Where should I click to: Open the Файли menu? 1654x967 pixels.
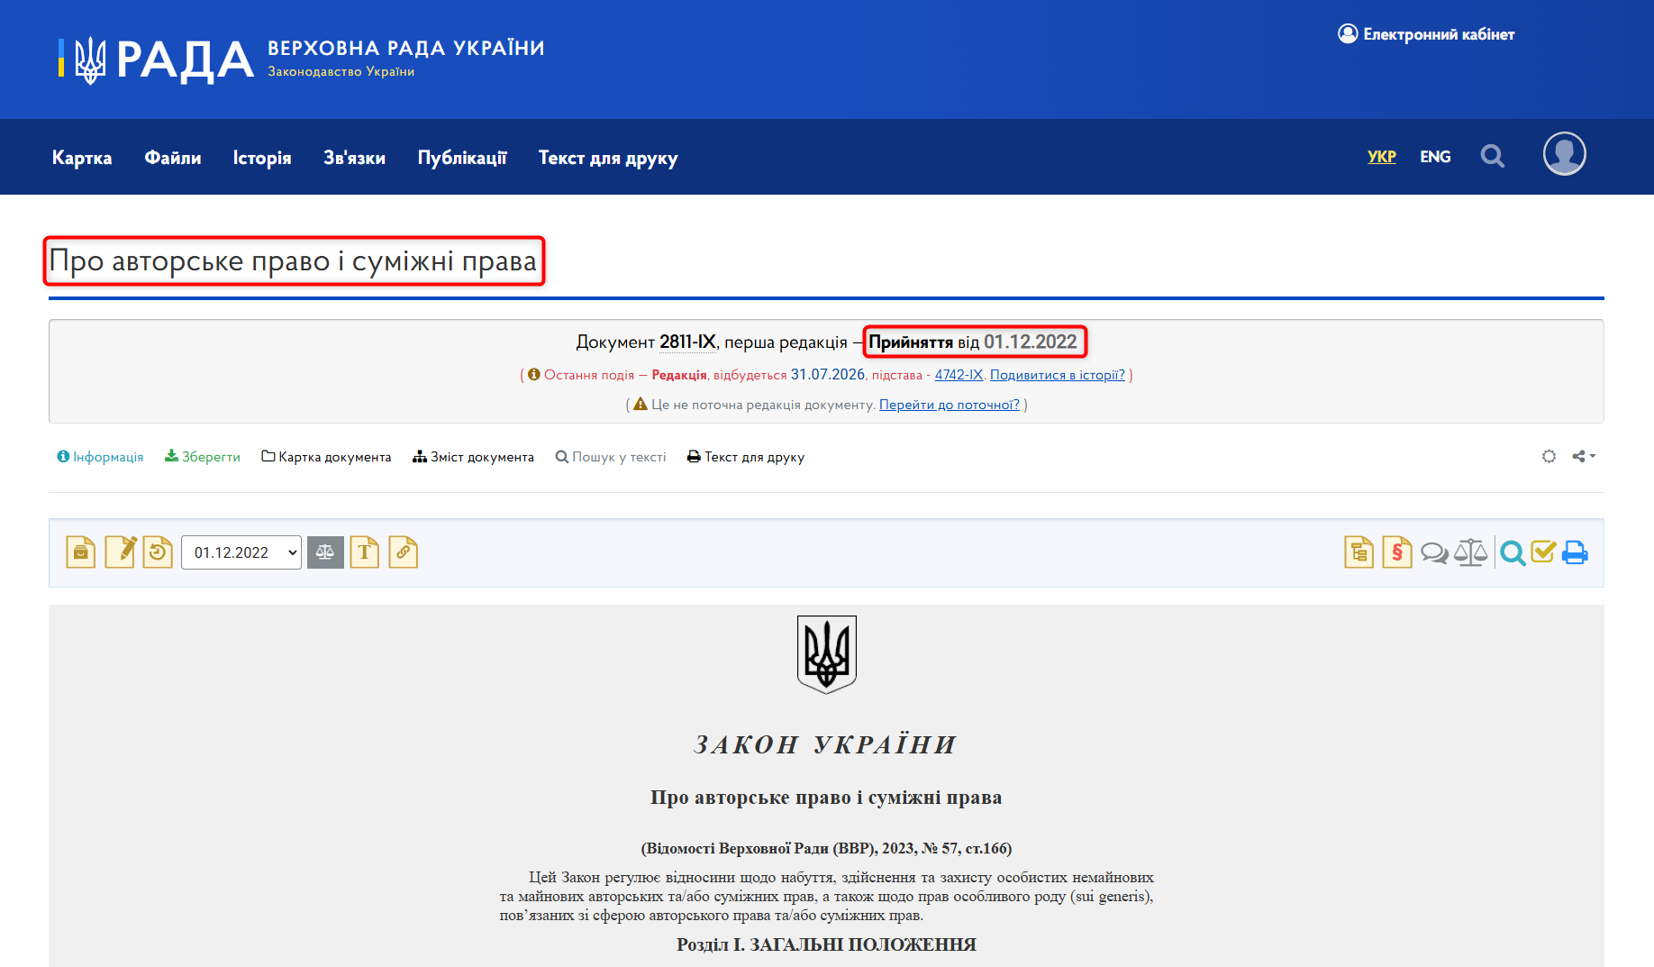[172, 157]
